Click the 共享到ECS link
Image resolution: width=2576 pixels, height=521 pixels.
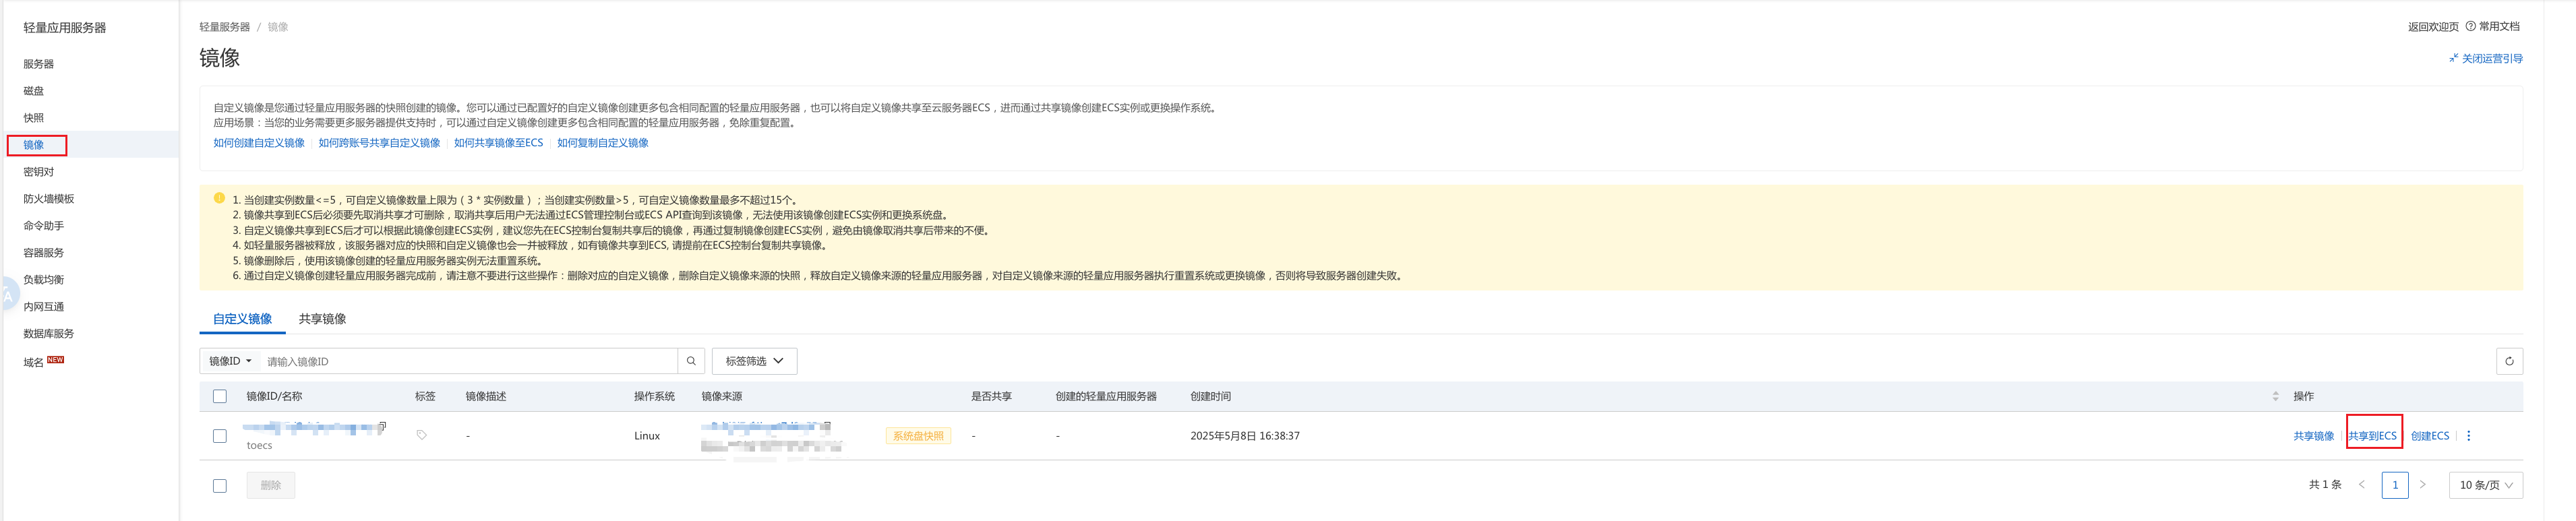(x=2372, y=436)
